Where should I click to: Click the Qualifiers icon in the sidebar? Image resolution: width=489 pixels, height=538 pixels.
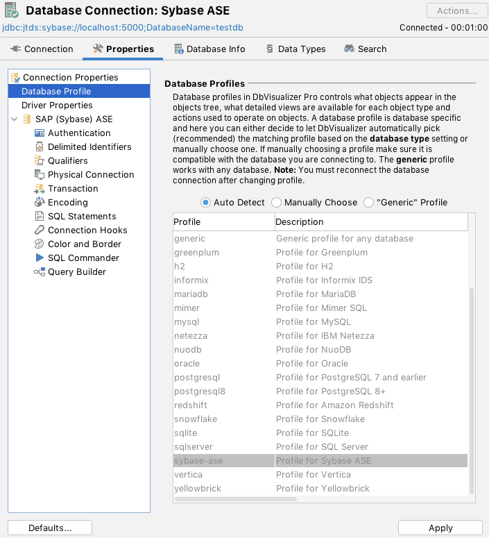tap(40, 160)
